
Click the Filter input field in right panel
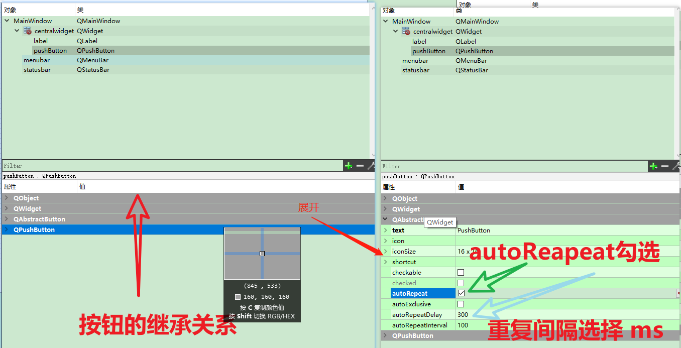(x=502, y=166)
